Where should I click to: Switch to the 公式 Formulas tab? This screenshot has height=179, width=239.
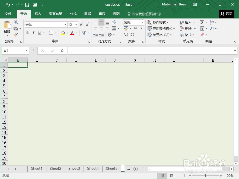73,14
